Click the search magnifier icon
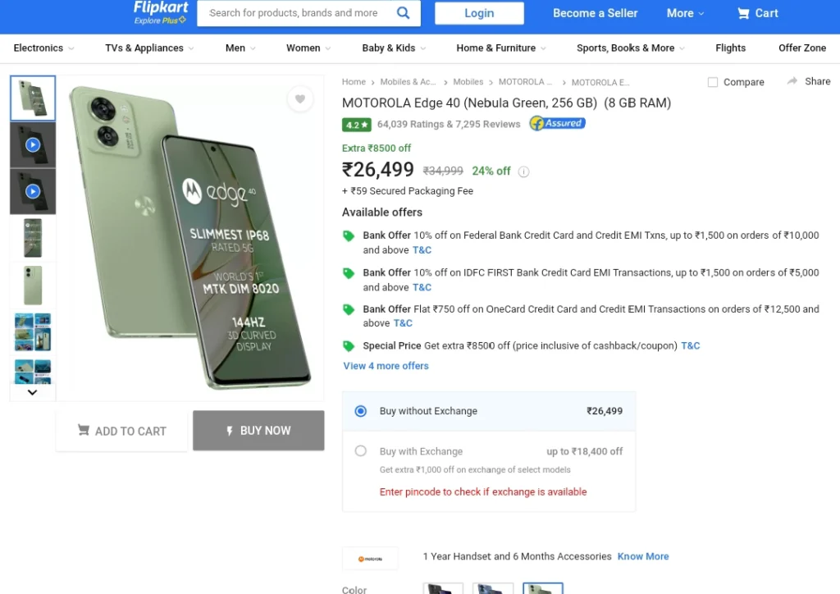This screenshot has height=594, width=840. pos(403,13)
